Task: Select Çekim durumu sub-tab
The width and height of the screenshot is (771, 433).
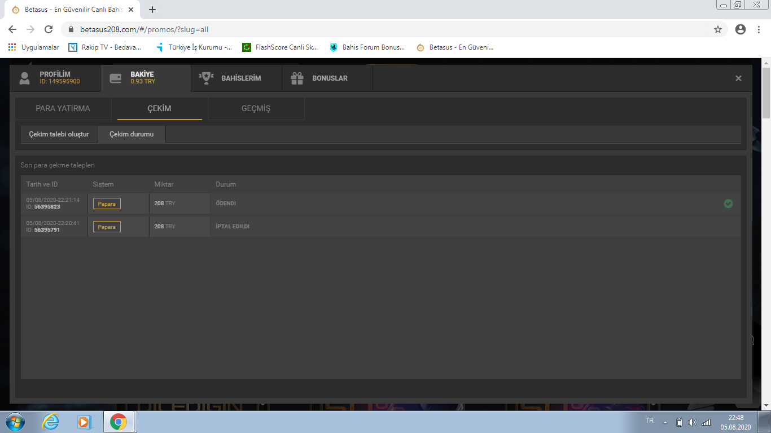Action: 132,134
